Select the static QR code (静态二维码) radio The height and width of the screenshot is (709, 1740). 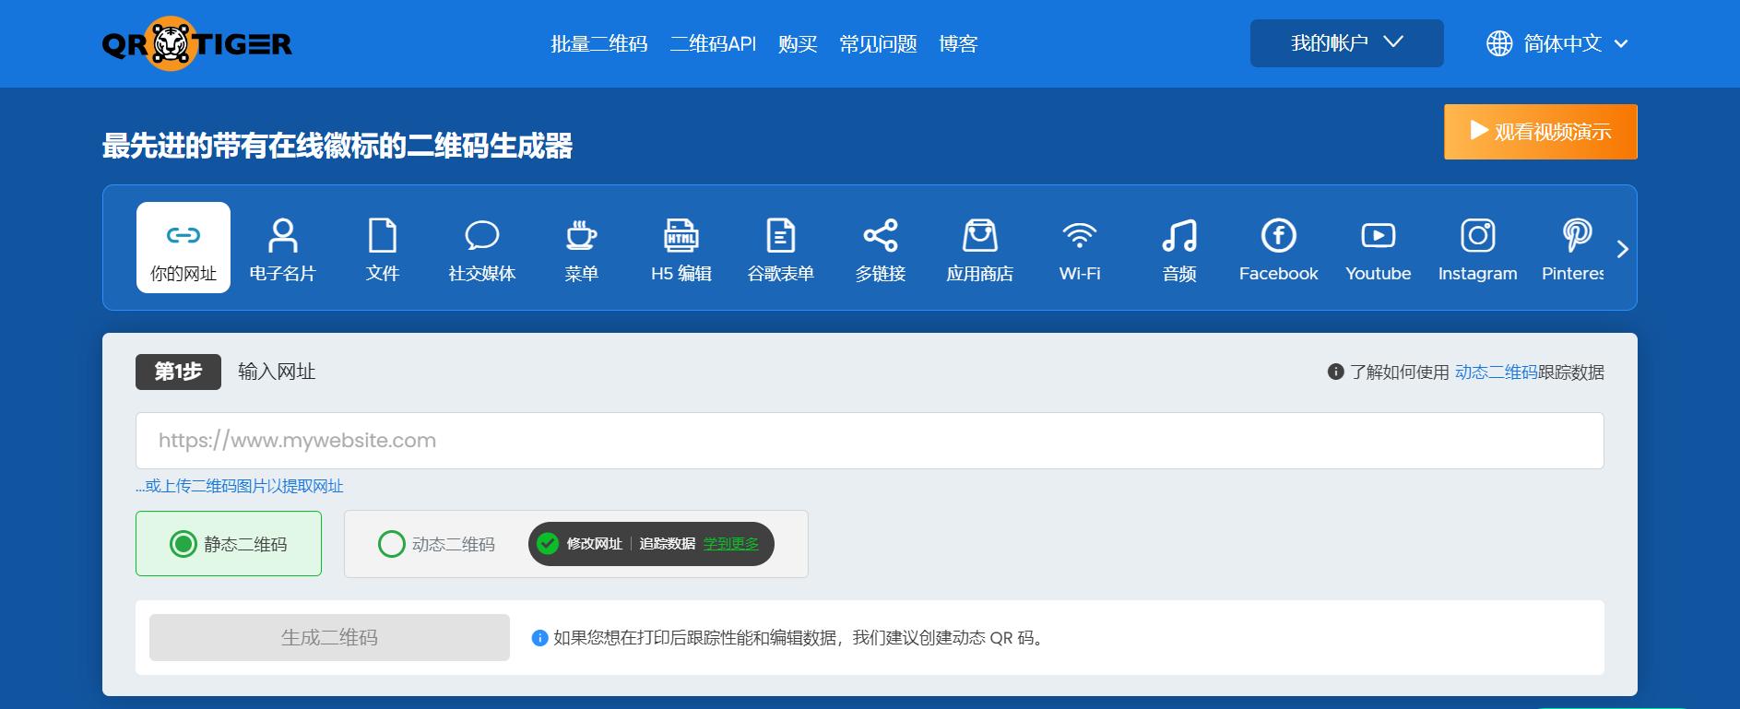183,544
